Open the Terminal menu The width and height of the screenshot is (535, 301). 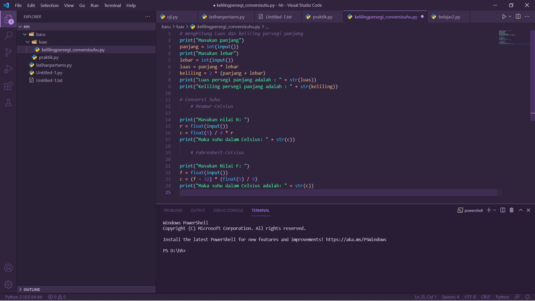(112, 5)
